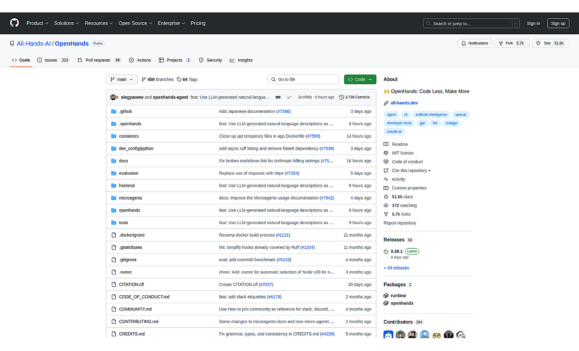579x351 pixels.
Task: Click the search magnifier icon
Action: (x=428, y=24)
